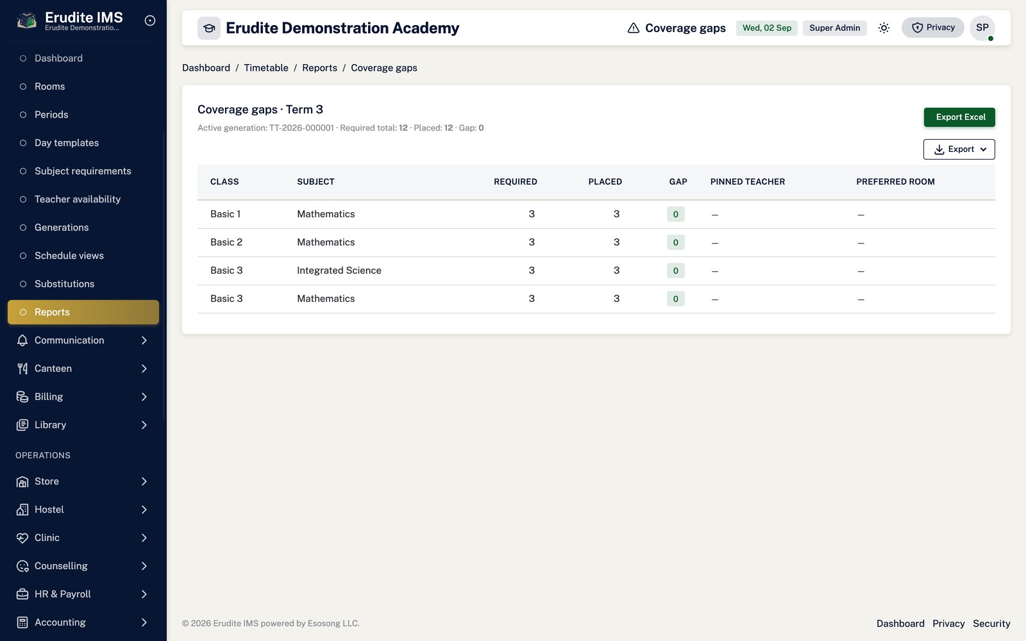Click the Security footer link
The image size is (1026, 641).
coord(991,624)
